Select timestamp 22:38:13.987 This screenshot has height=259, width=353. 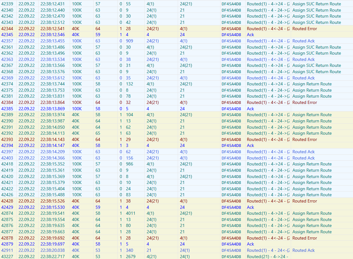point(52,121)
